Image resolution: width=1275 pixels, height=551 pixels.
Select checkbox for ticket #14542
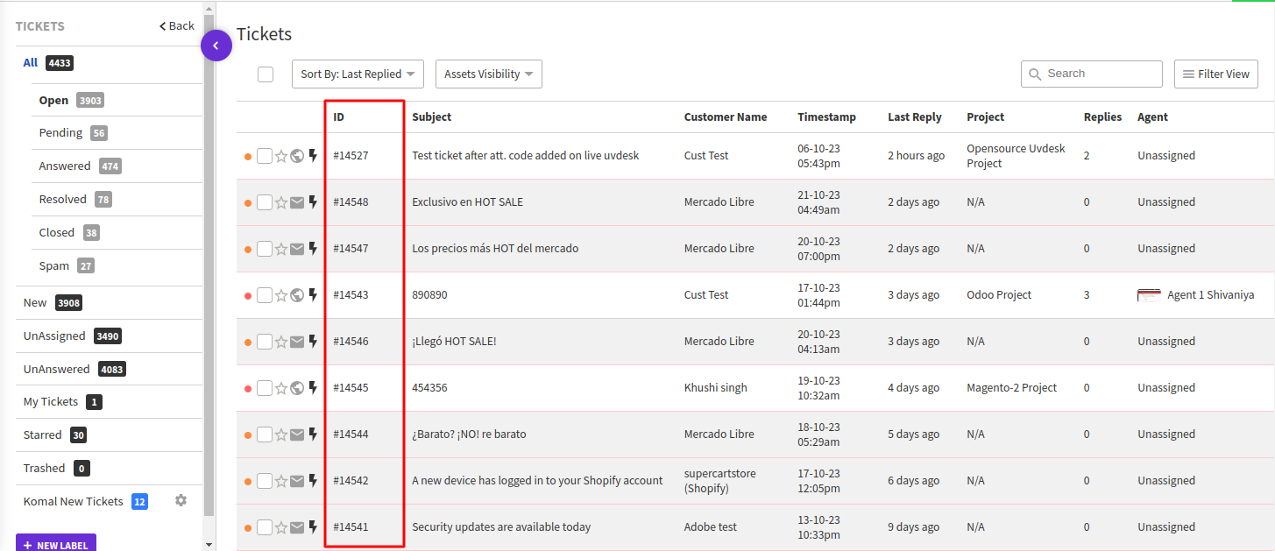[x=265, y=481]
